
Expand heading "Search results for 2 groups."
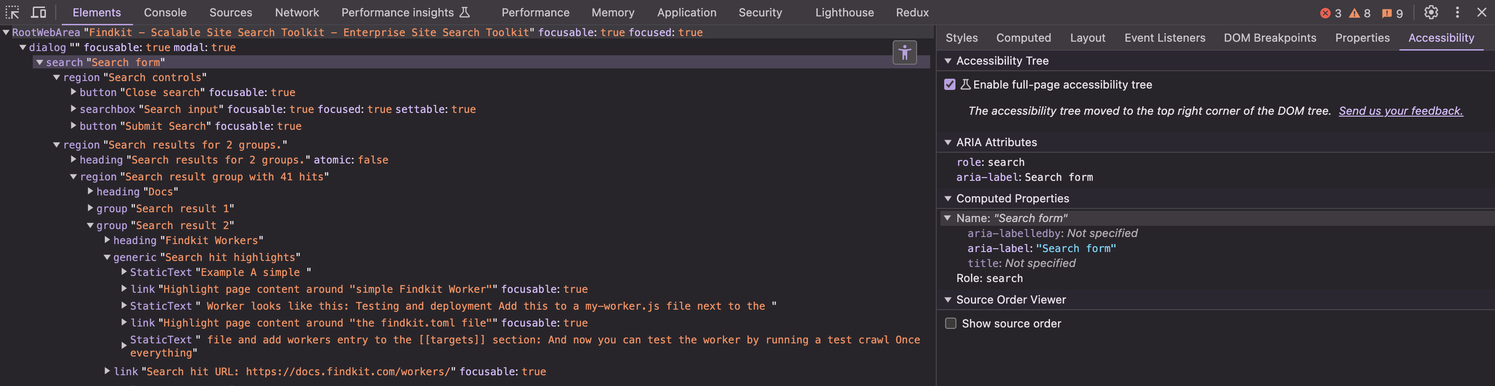pos(74,159)
